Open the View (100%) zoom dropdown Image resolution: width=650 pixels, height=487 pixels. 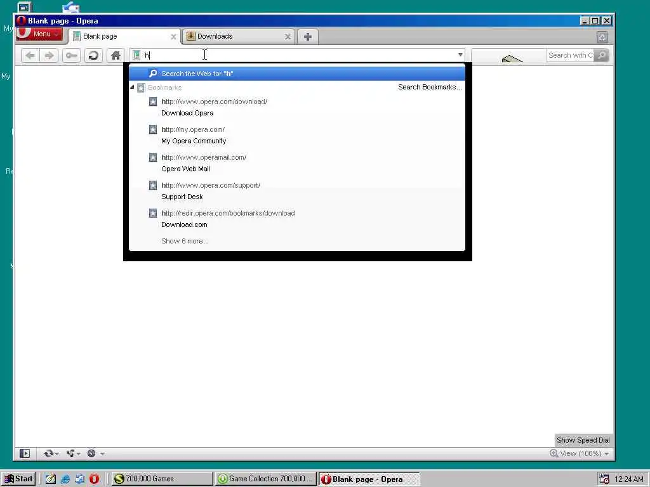tap(584, 453)
